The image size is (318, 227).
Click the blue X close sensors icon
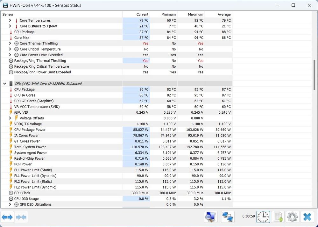pos(307,217)
